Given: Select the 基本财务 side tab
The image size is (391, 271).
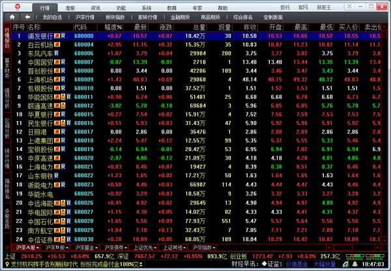Looking at the screenshot, I should (7, 68).
